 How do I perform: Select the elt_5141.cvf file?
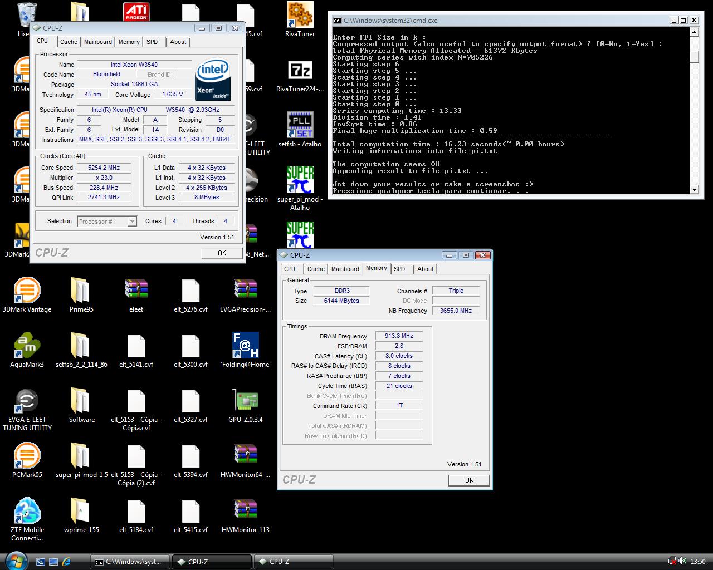(x=136, y=351)
